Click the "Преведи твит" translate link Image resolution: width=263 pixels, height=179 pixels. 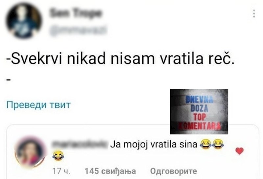pyautogui.click(x=38, y=105)
